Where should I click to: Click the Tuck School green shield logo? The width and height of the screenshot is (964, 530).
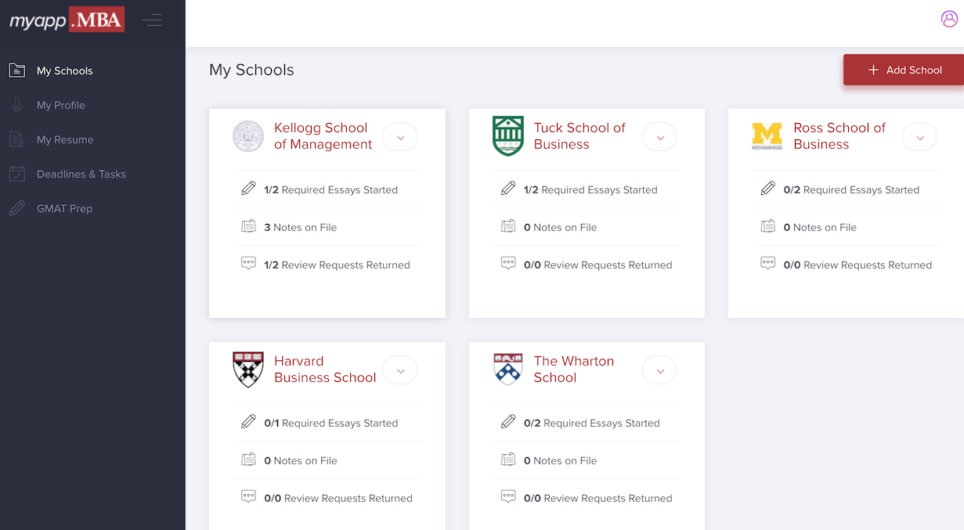[507, 136]
